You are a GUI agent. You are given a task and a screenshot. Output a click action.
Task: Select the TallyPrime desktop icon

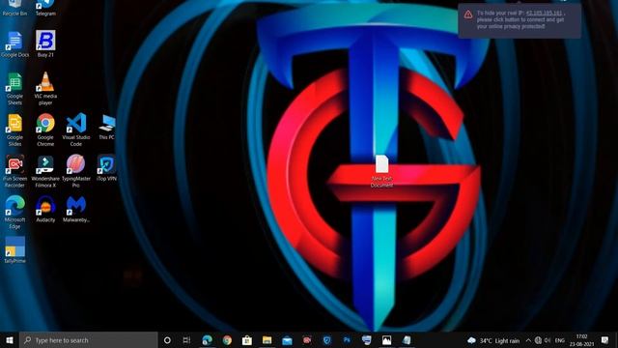point(14,250)
